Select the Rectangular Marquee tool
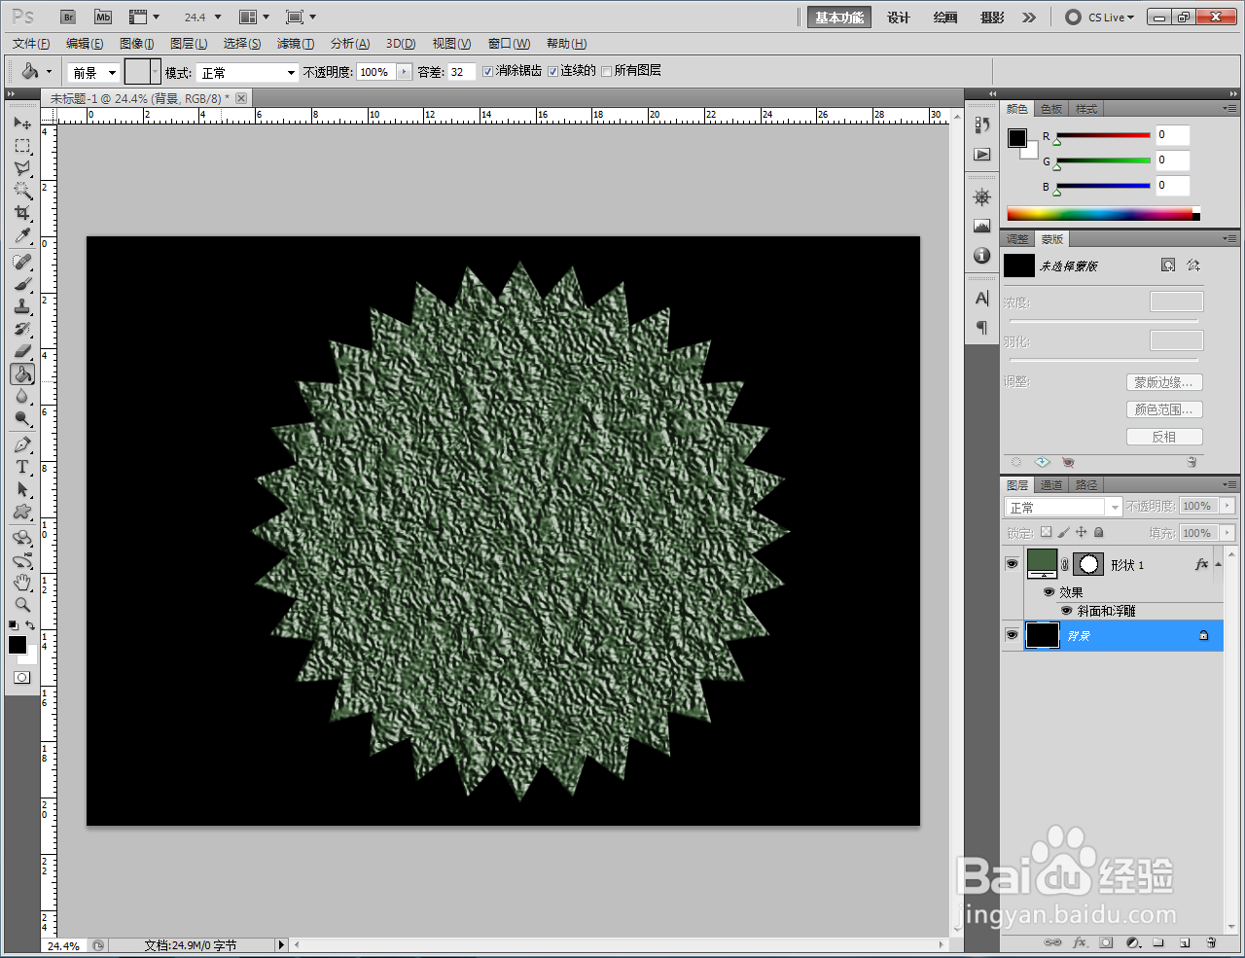Screen dimensions: 1245x958 (22, 146)
